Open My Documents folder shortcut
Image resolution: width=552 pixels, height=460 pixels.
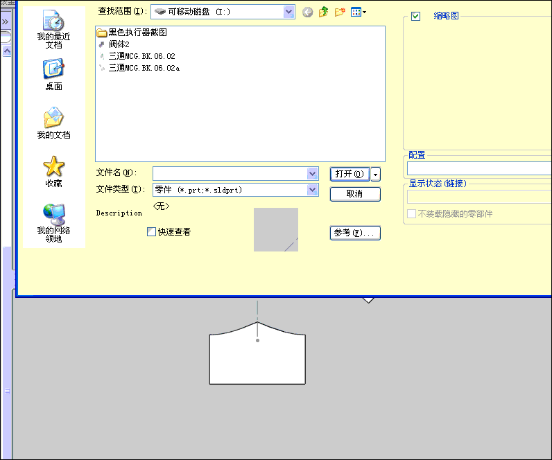tap(53, 123)
